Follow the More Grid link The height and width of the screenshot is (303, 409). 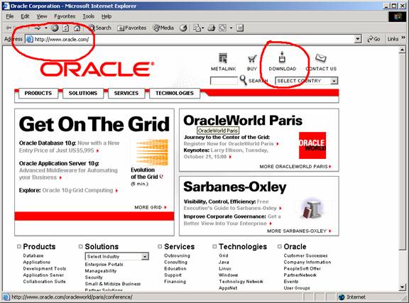coord(151,207)
